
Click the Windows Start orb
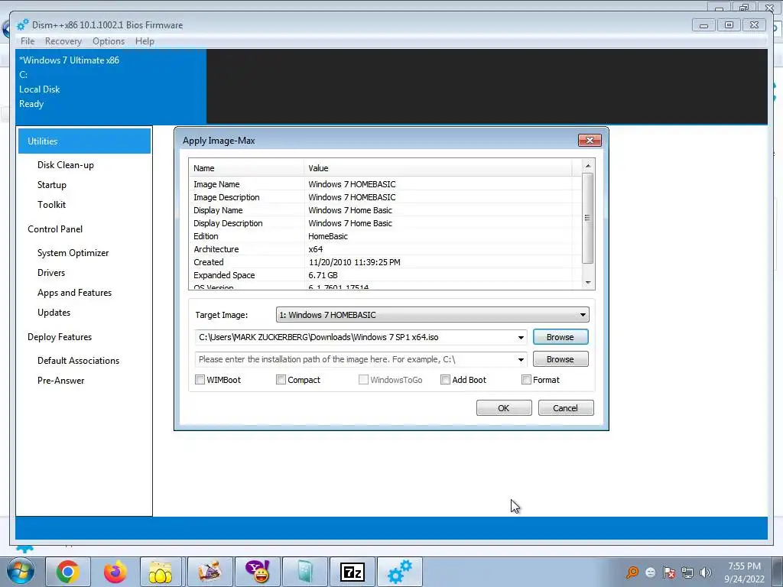21,572
